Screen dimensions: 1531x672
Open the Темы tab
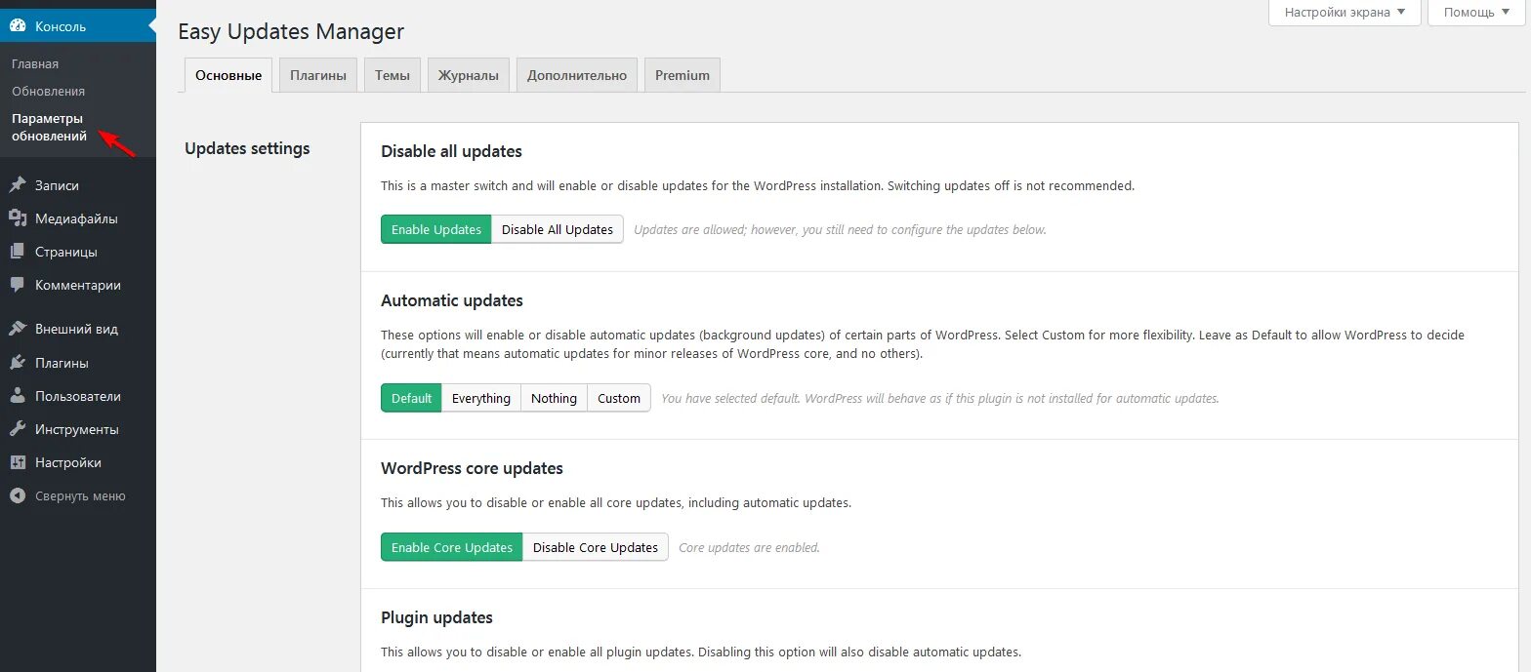click(393, 75)
